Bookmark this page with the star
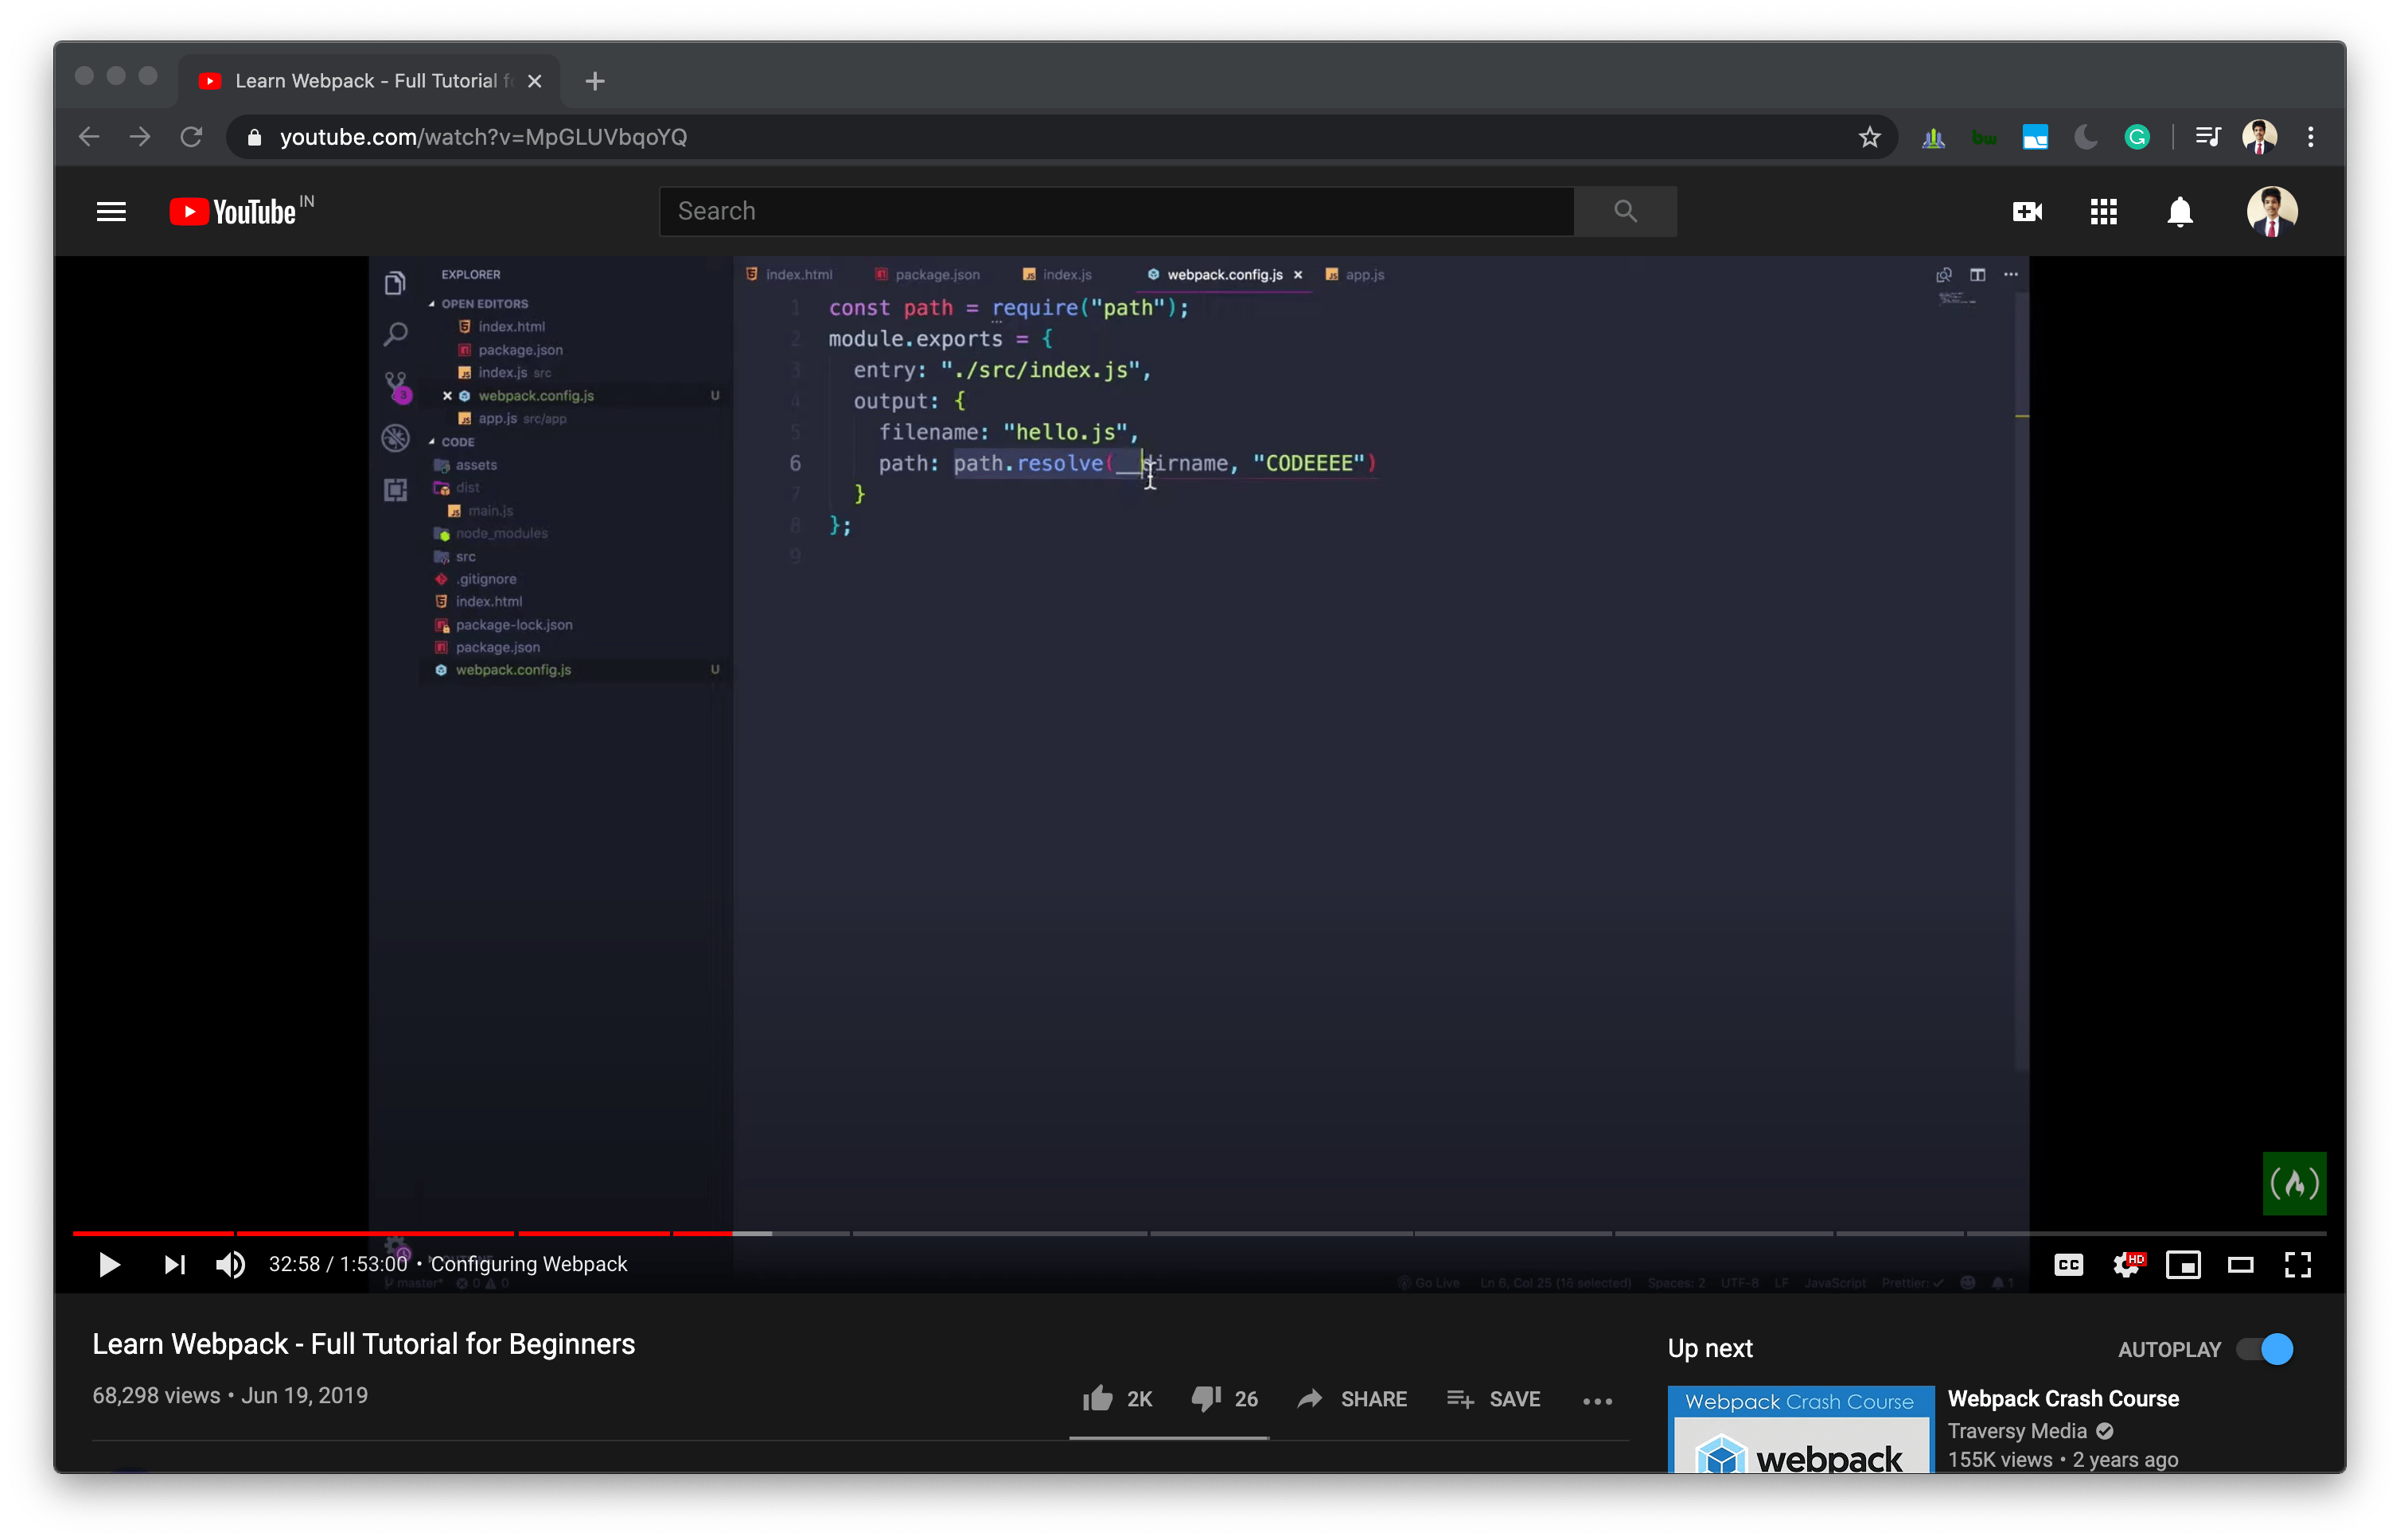 coord(1868,137)
